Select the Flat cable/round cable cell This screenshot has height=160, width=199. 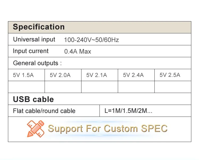click(x=44, y=111)
